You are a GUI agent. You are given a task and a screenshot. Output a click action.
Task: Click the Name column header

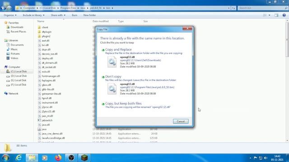click(x=41, y=21)
